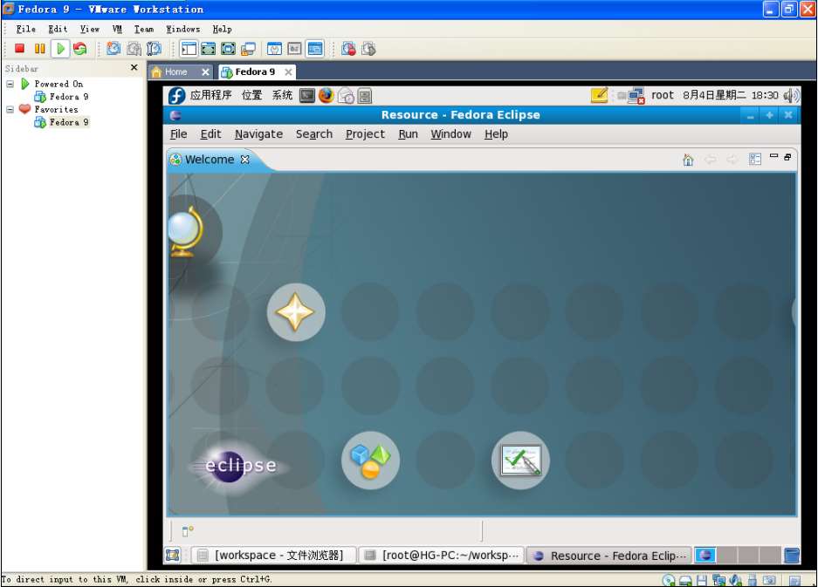
Task: Click the yellow Suspend button in VMware toolbar
Action: coord(39,49)
